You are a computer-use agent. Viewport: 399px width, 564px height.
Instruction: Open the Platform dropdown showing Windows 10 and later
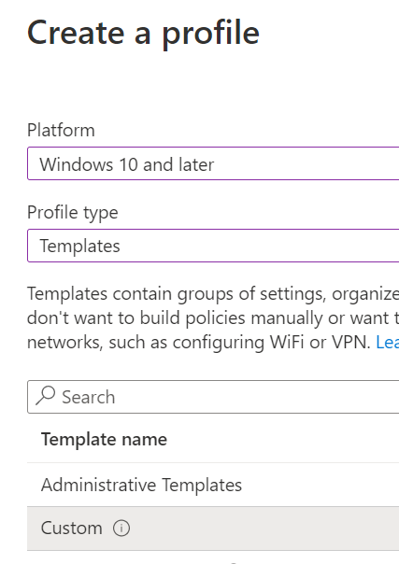point(213,163)
